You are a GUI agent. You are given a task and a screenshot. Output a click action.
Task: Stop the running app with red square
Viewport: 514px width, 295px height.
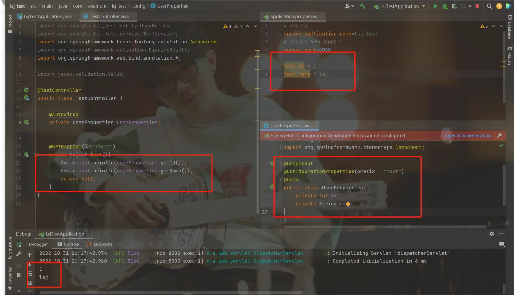coord(477,6)
